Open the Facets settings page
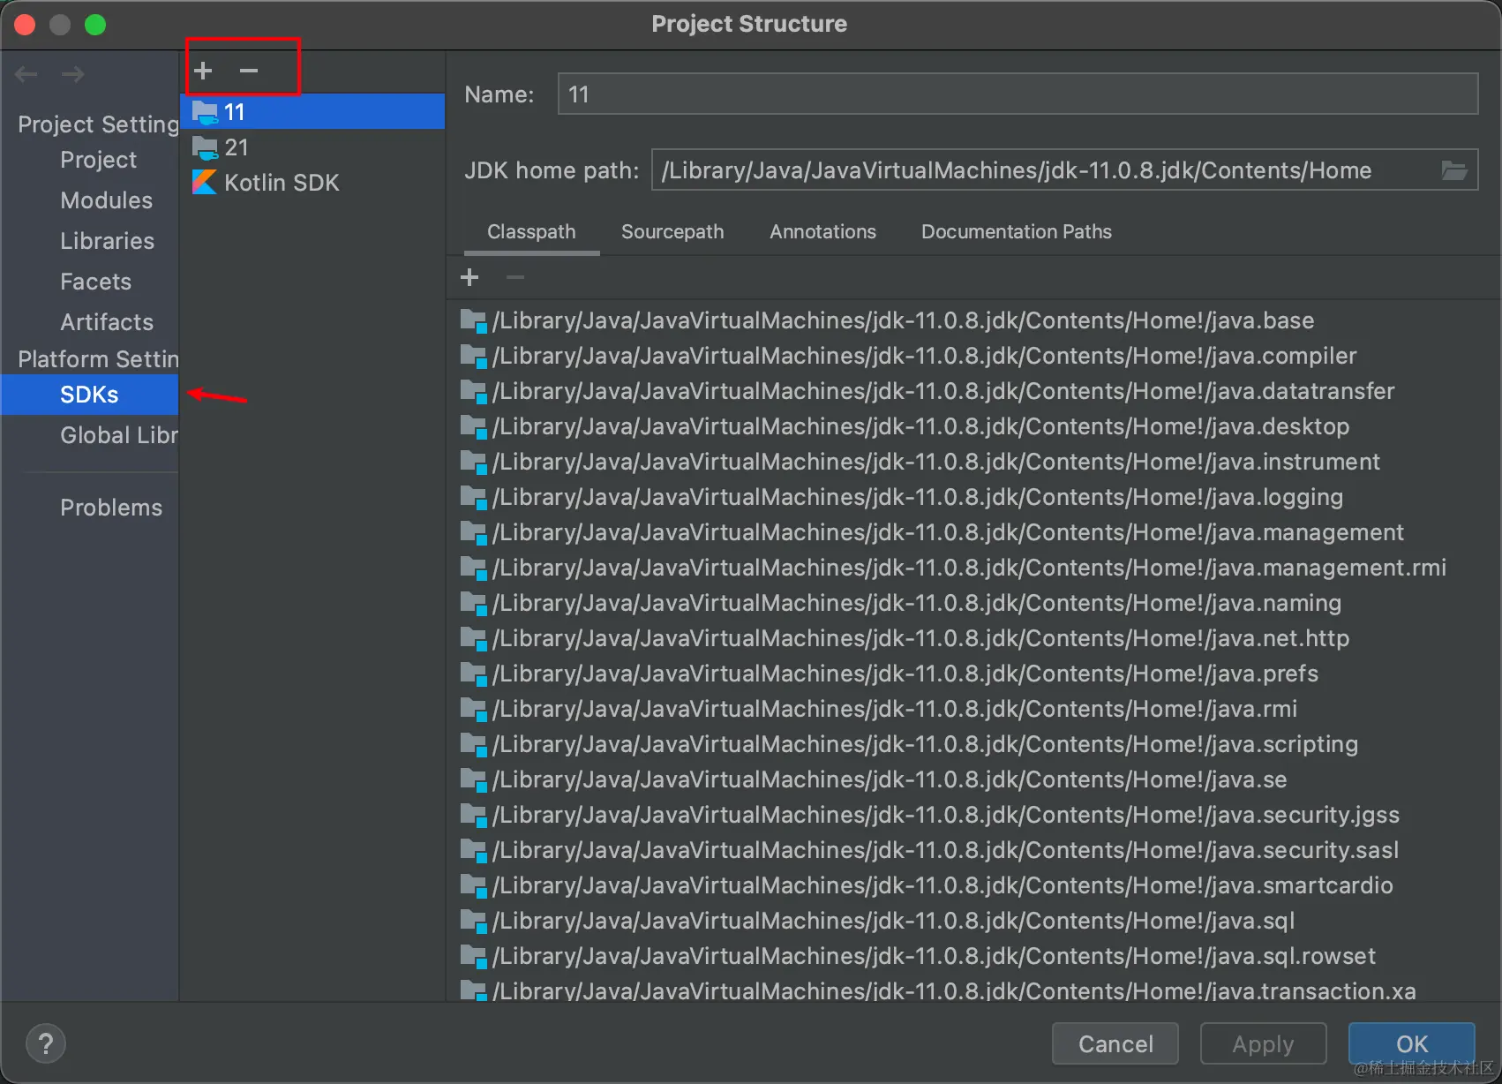Screen dimensions: 1502x1084 95,282
